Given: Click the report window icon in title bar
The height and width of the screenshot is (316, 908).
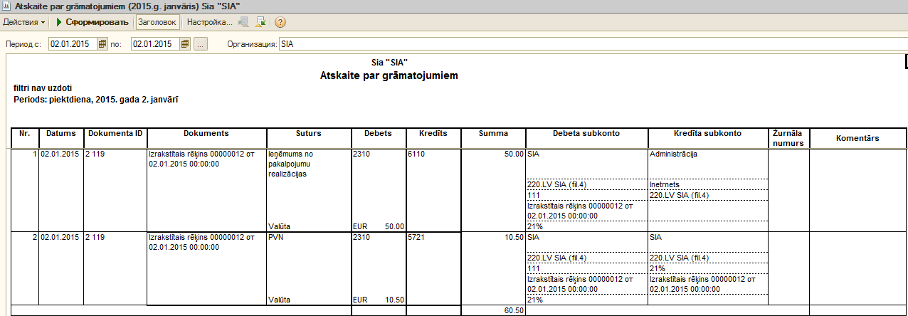Looking at the screenshot, I should tap(6, 6).
